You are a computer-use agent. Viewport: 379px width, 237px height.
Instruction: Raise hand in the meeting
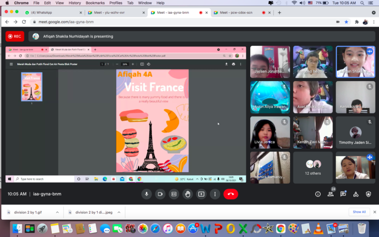188,194
